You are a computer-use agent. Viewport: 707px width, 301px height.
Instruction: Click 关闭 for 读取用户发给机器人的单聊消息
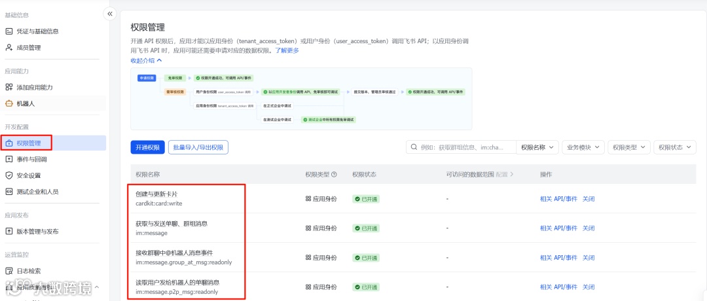pyautogui.click(x=589, y=287)
